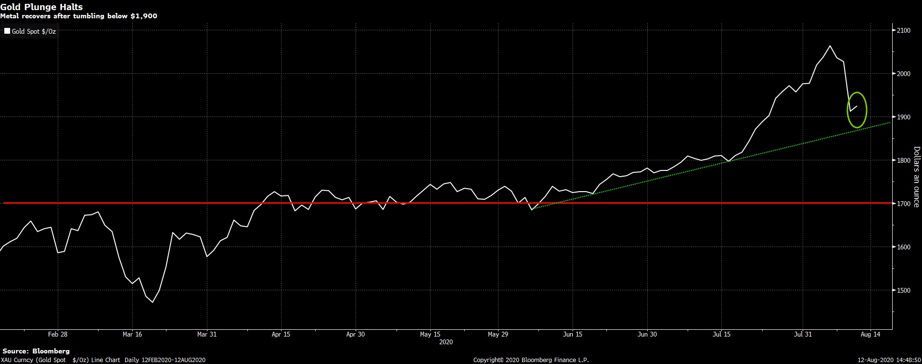The width and height of the screenshot is (922, 364).
Task: Click the Gold Plunge Halts chart title
Action: coord(41,7)
